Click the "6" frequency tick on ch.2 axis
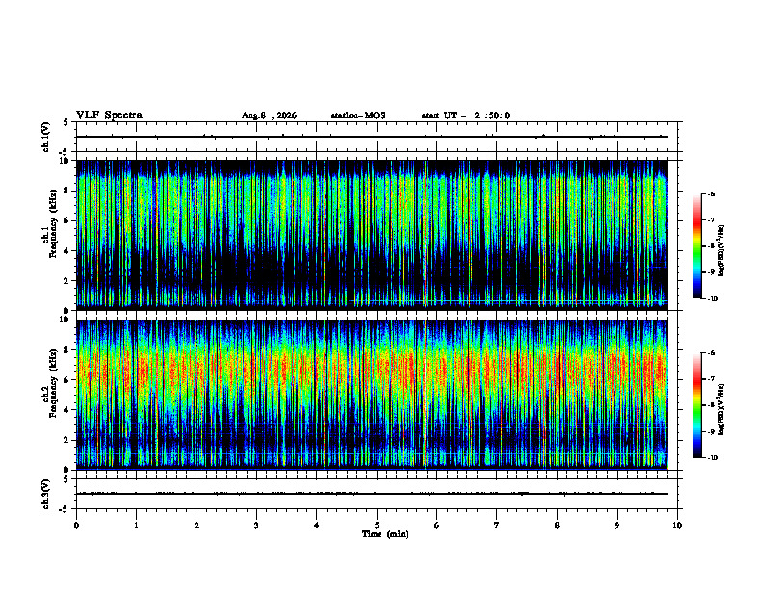 67,380
